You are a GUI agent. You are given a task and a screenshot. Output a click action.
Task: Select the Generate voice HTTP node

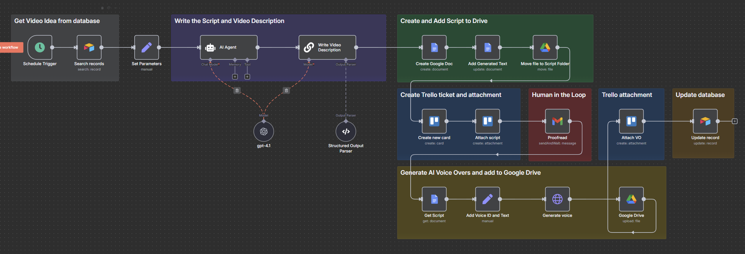click(x=557, y=199)
